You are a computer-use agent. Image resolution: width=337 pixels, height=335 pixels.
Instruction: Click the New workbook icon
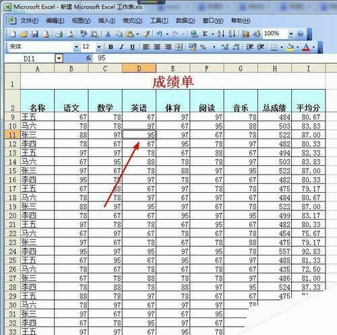13,34
